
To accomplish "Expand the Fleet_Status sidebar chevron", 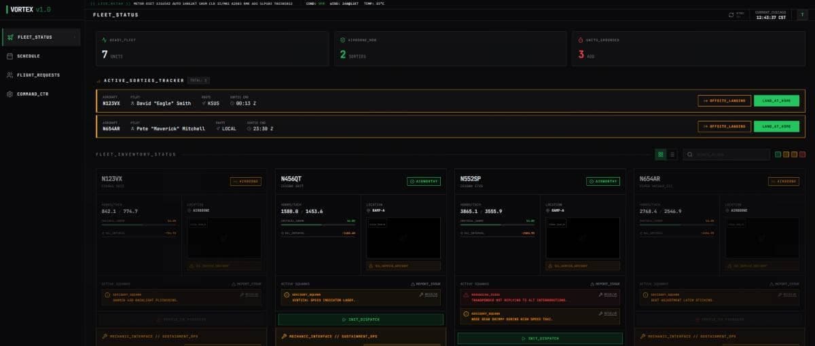I will [x=74, y=37].
